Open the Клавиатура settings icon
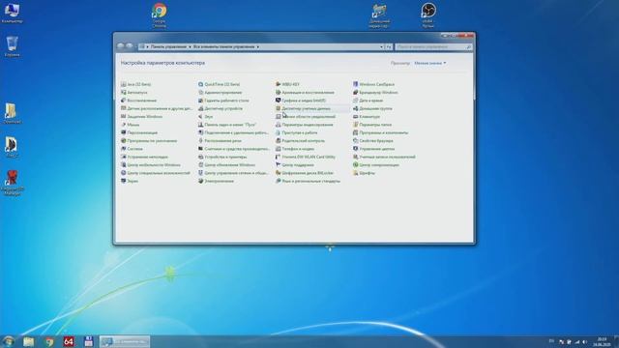Screen dimensions: 619x348 [355, 117]
